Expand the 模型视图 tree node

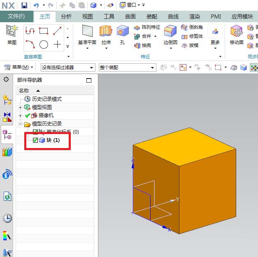21,107
